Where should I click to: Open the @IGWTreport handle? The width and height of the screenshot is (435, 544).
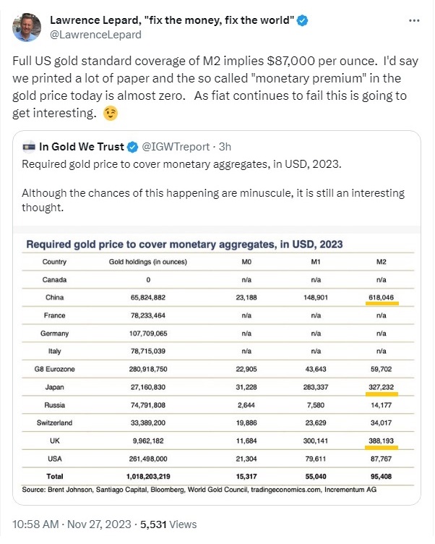pos(176,147)
